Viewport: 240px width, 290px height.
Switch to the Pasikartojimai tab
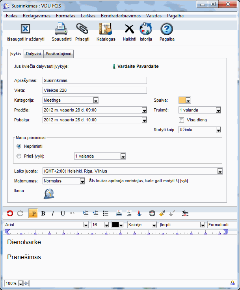(x=59, y=54)
